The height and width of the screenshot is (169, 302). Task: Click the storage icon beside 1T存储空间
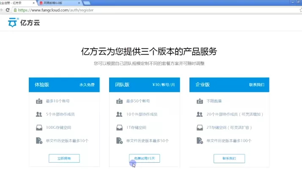(119, 127)
